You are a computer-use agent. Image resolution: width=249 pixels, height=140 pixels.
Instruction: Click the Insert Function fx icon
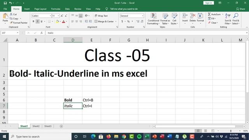(x=42, y=33)
